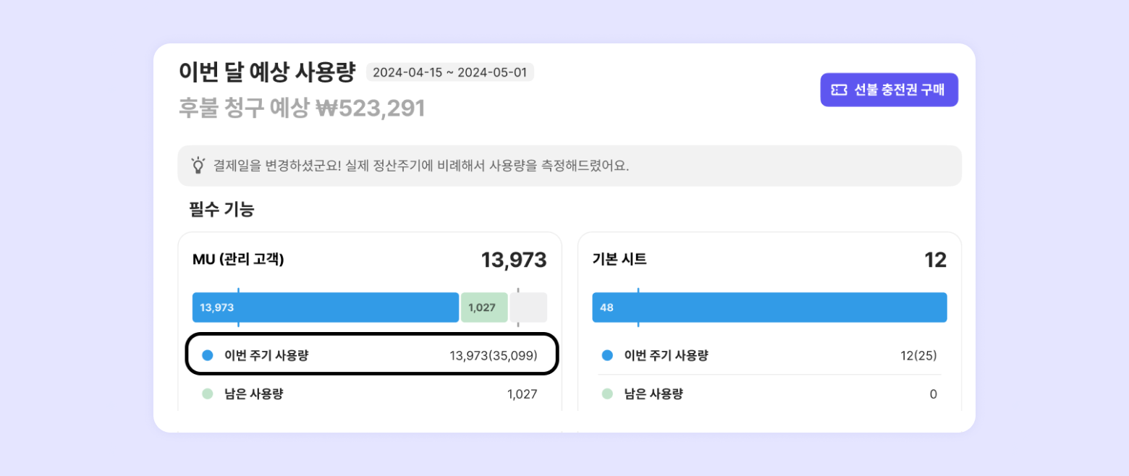Click the green dot in the 기본 시트 card
1129x476 pixels.
tap(607, 394)
